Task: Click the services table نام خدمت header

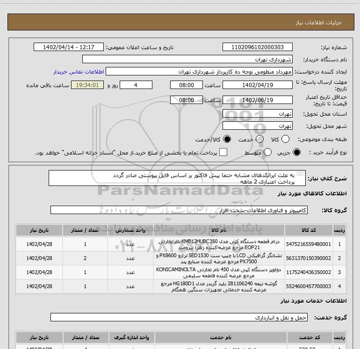Action: pyautogui.click(x=220, y=337)
